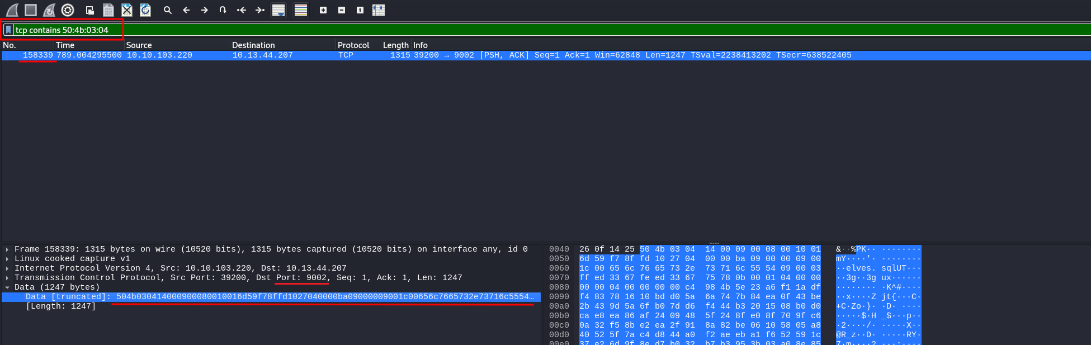The image size is (1091, 345).
Task: Open capture options gear
Action: pyautogui.click(x=68, y=10)
